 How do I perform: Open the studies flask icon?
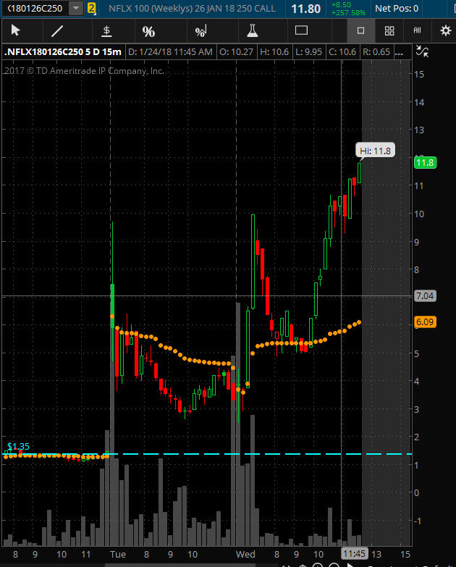coord(252,30)
